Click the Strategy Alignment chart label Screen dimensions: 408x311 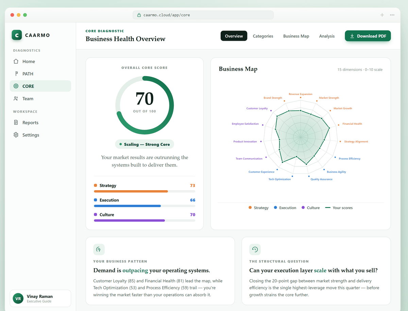coord(356,142)
